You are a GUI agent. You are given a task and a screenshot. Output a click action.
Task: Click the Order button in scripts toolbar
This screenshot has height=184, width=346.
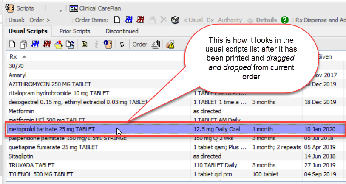tap(140, 44)
